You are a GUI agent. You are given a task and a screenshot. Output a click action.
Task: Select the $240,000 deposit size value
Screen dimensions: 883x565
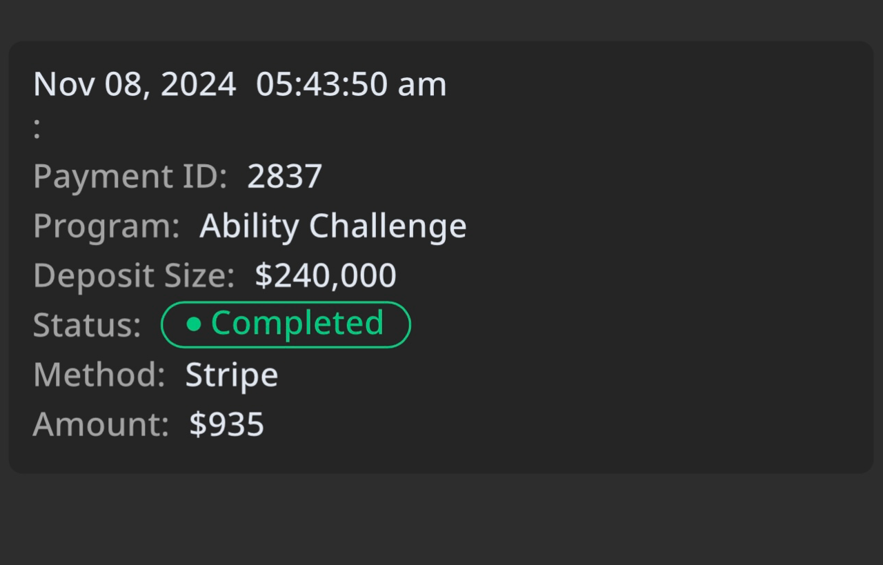pos(326,275)
